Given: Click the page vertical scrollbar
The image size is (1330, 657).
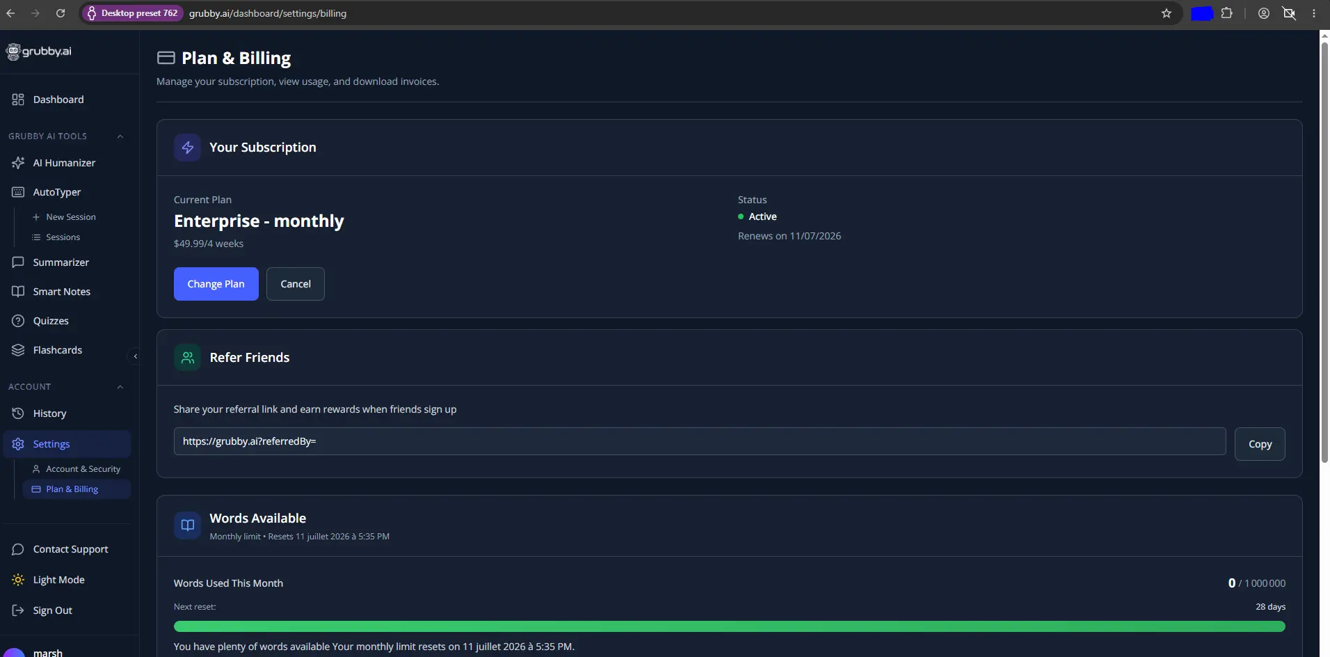Looking at the screenshot, I should tap(1324, 253).
